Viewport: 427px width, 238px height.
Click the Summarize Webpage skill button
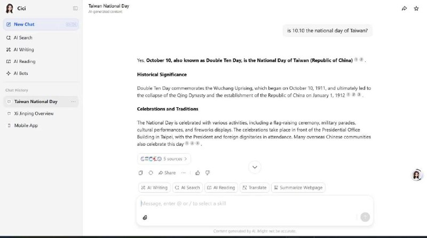pos(298,188)
